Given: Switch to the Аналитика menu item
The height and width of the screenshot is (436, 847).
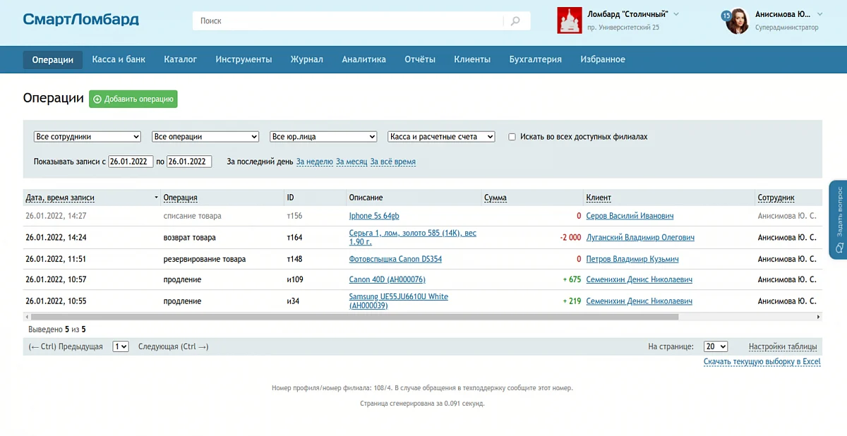Looking at the screenshot, I should [364, 60].
